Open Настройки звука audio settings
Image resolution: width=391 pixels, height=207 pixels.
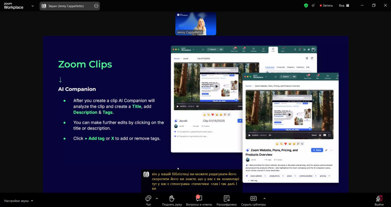click(16, 201)
